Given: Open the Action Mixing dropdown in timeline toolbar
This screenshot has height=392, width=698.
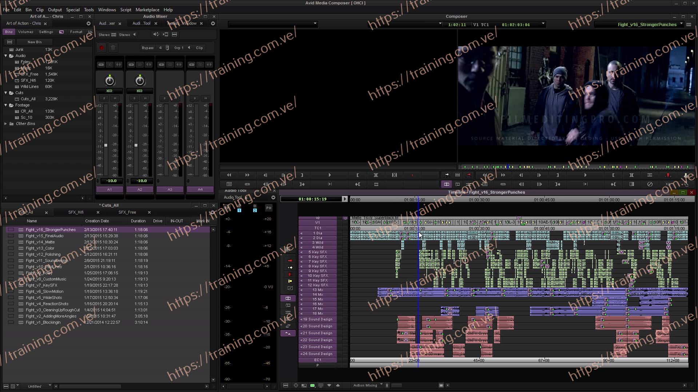Looking at the screenshot, I should 367,385.
